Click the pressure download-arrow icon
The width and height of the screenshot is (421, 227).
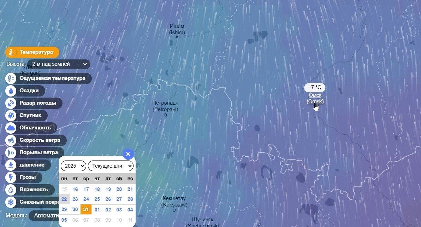coord(11,165)
